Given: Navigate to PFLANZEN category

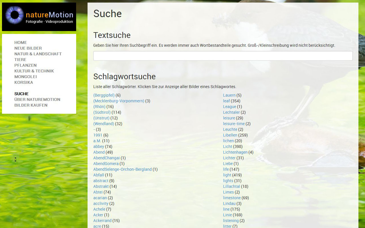Looking at the screenshot, I should pos(25,65).
